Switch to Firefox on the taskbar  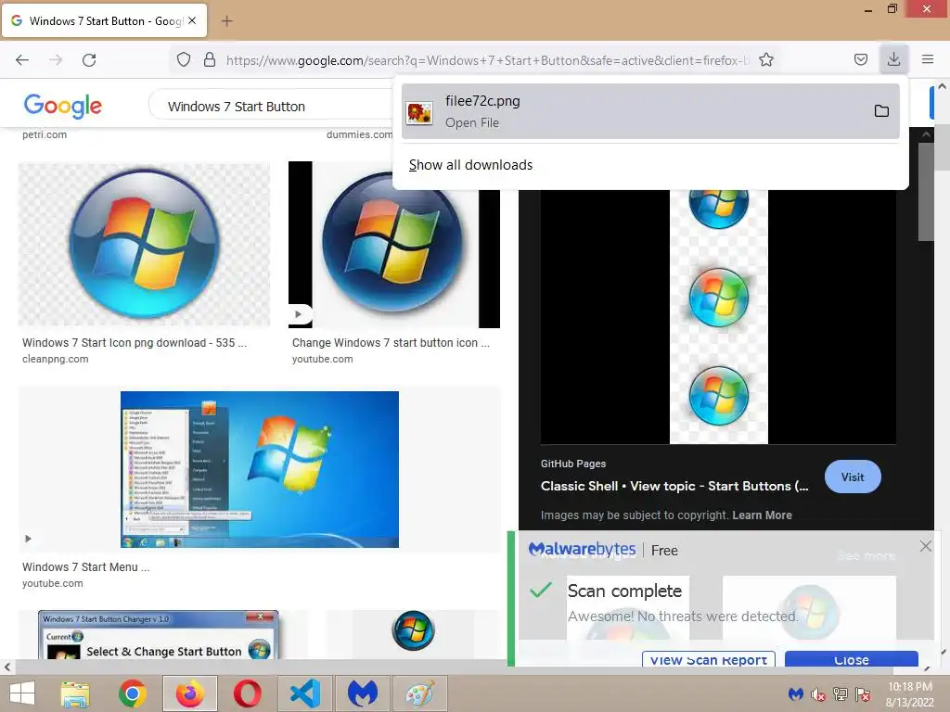190,693
